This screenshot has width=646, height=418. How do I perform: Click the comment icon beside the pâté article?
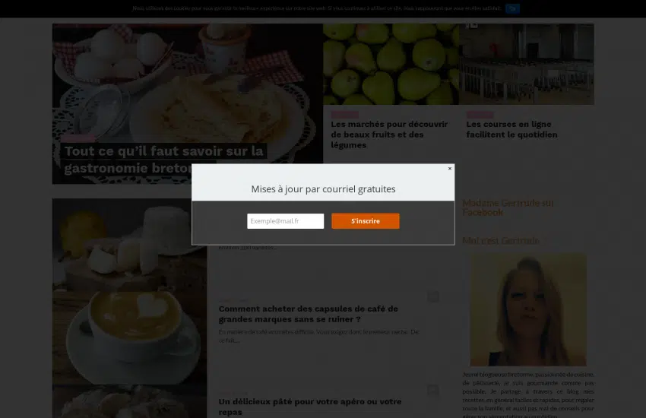pos(433,390)
